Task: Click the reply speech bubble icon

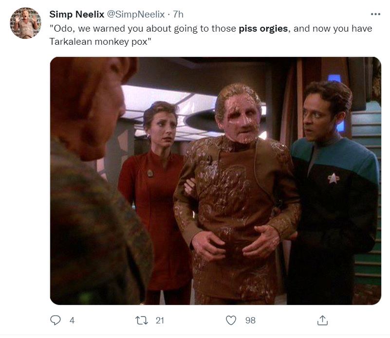Action: click(x=55, y=320)
